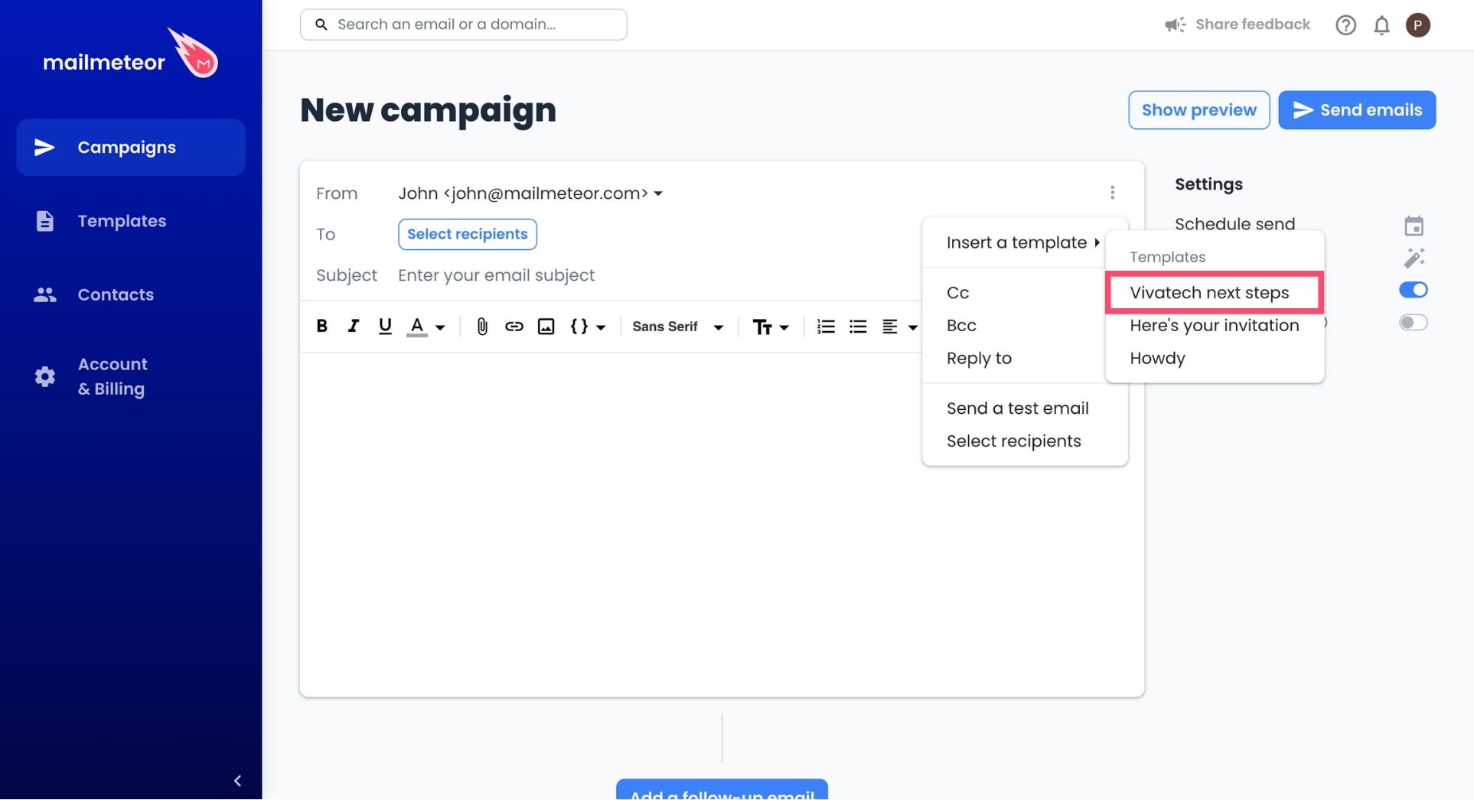Insert a bulleted list
The width and height of the screenshot is (1474, 800).
coord(858,327)
